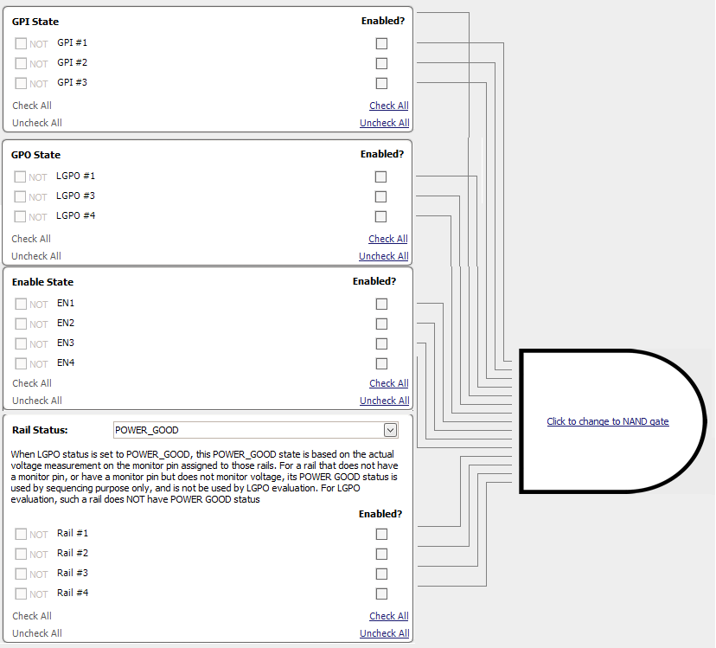This screenshot has height=648, width=716.
Task: Open the Rail Status dropdown
Action: tap(390, 429)
